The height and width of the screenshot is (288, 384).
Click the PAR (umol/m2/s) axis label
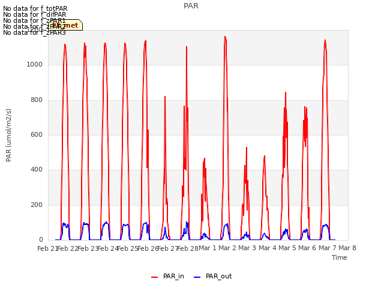point(8,135)
